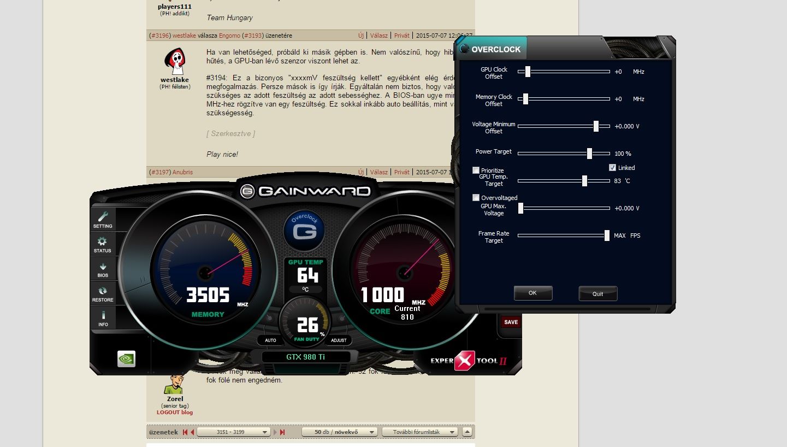This screenshot has width=787, height=447.
Task: Go to the previous messages page
Action: tap(192, 432)
